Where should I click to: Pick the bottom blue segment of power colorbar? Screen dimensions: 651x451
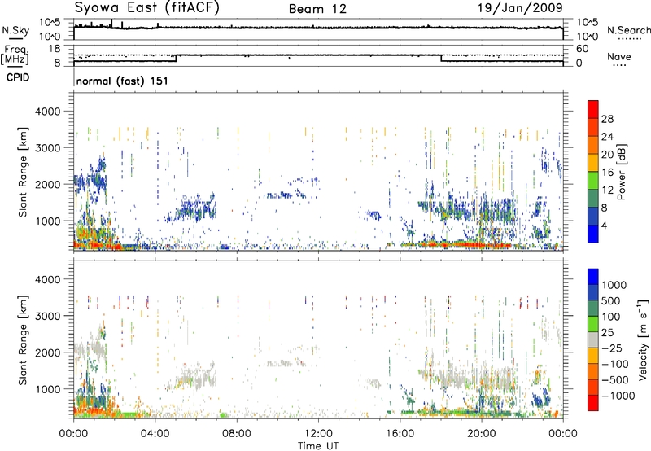[x=593, y=234]
